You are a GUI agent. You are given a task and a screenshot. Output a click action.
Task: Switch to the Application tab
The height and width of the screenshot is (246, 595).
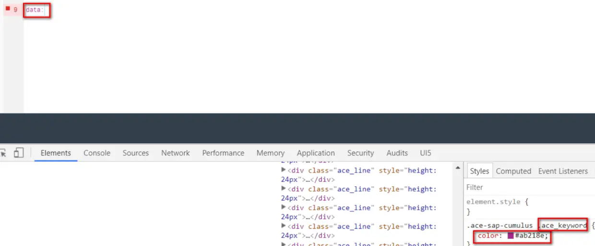tap(316, 153)
